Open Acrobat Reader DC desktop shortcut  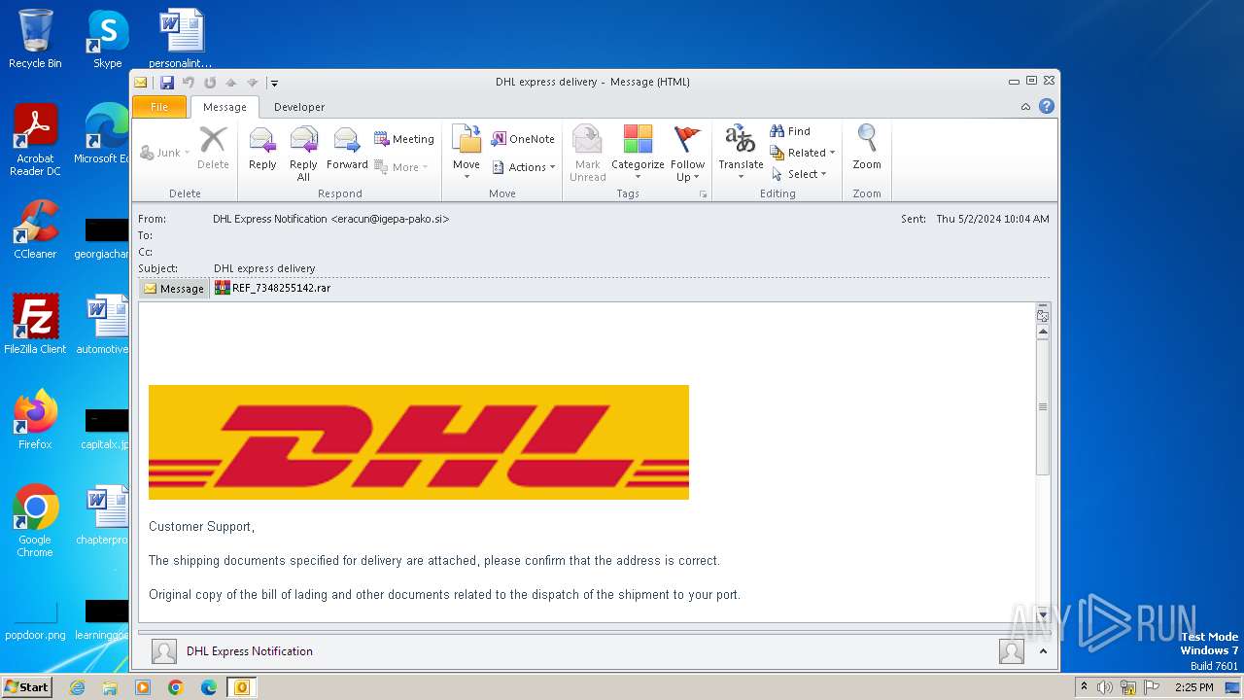(x=35, y=140)
